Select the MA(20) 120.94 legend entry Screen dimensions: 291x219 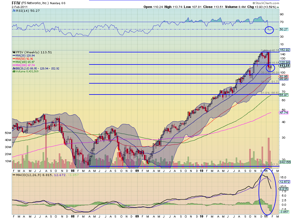click(x=24, y=56)
